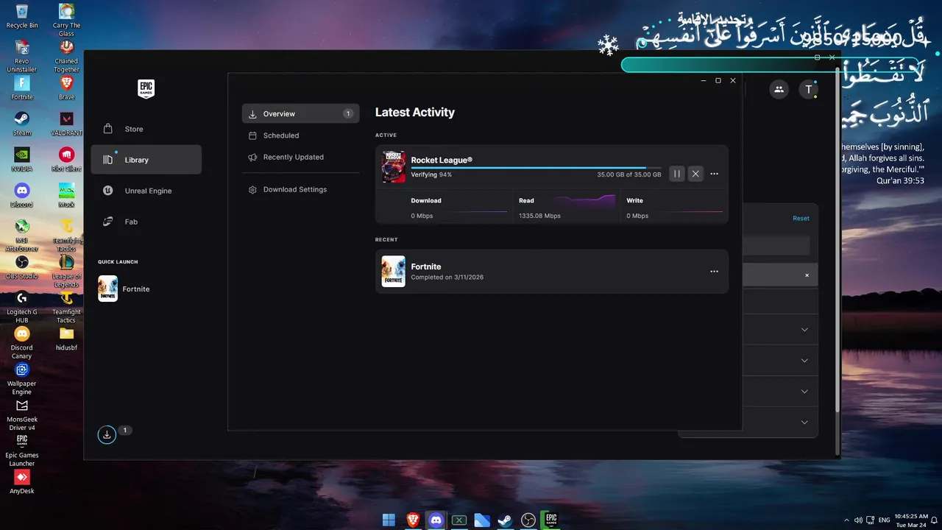This screenshot has height=530, width=942.
Task: Open Epic Games Launcher desktop shortcut
Action: (x=22, y=451)
